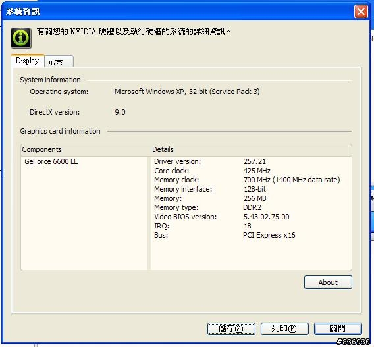
Task: Select the 128-bit memory interface value
Action: (255, 189)
